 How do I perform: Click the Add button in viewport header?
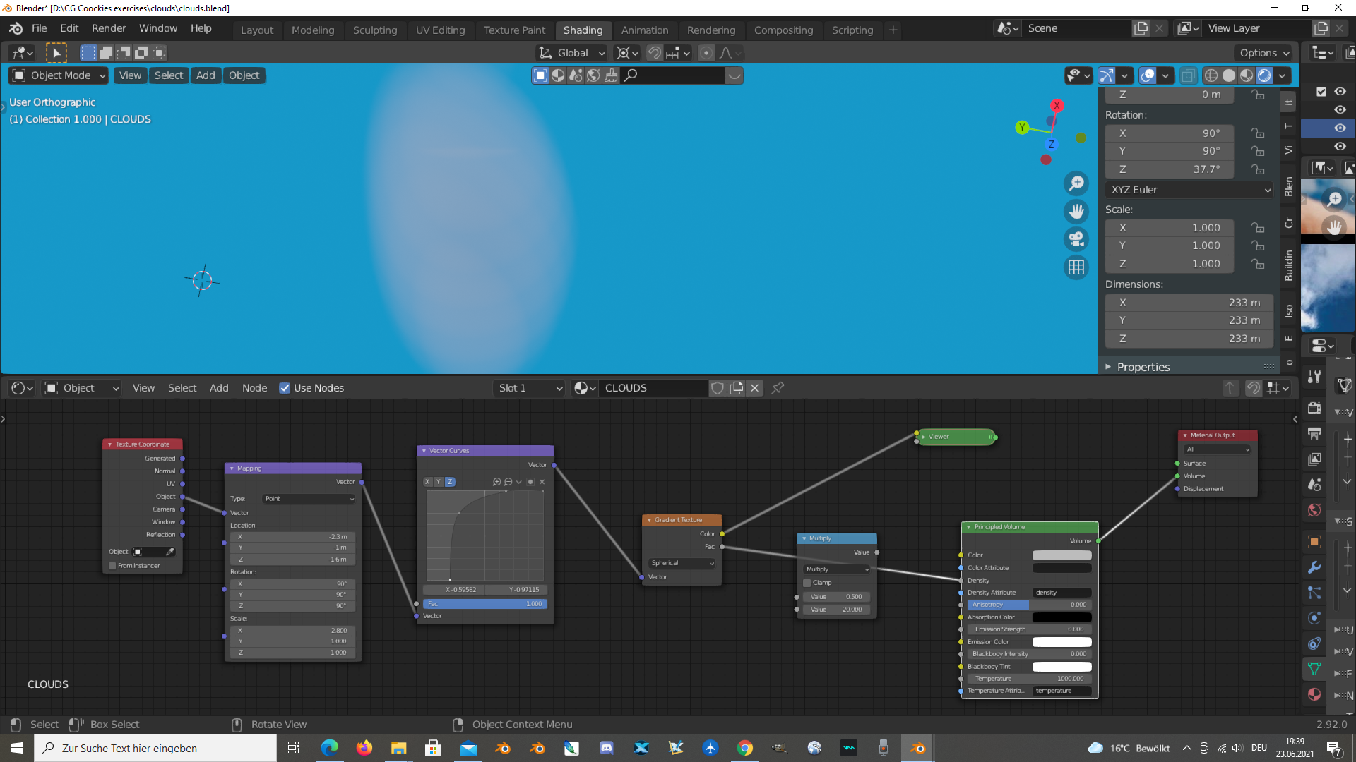[206, 75]
